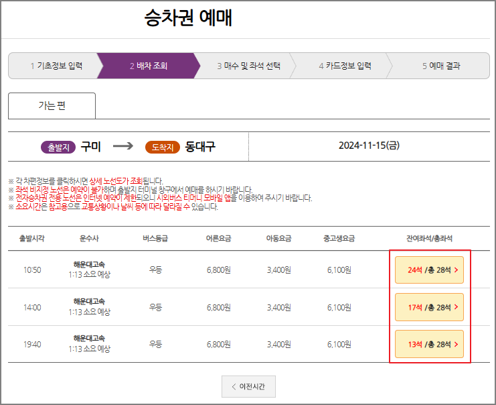Image resolution: width=496 pixels, height=405 pixels.
Task: Click the 승차권 예매 page title
Action: coord(188,17)
